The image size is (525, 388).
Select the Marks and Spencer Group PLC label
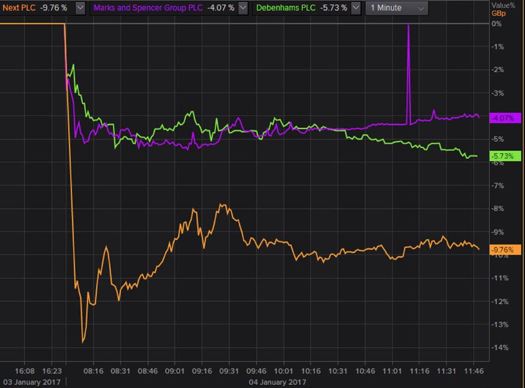(x=148, y=8)
